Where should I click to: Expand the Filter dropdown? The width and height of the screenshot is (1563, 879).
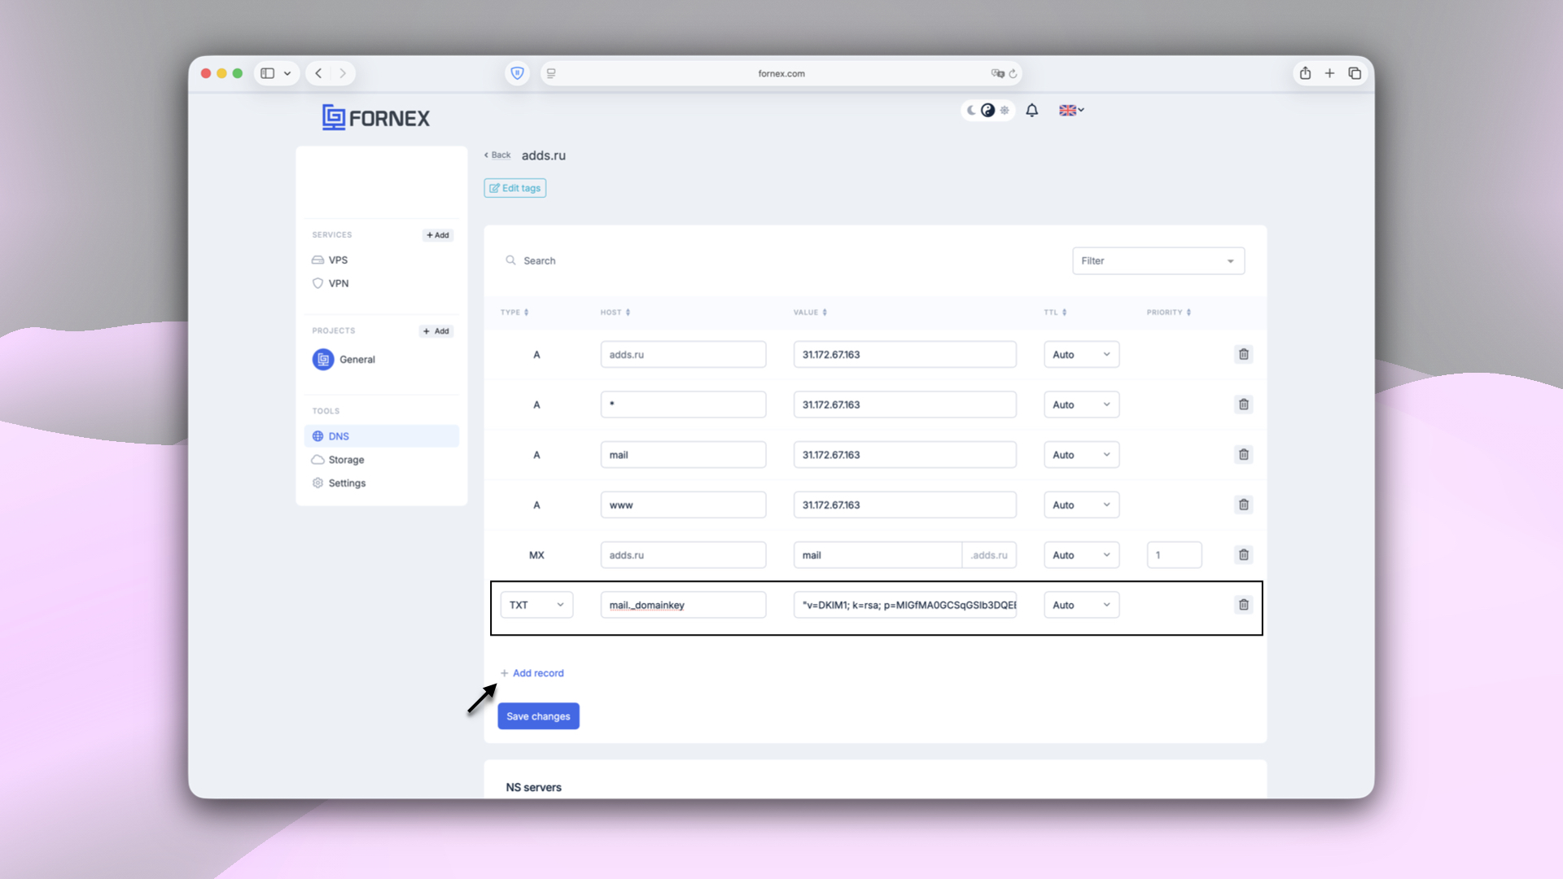pyautogui.click(x=1158, y=260)
